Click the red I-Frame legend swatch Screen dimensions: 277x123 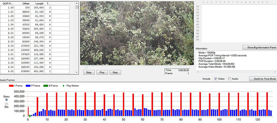11,86
